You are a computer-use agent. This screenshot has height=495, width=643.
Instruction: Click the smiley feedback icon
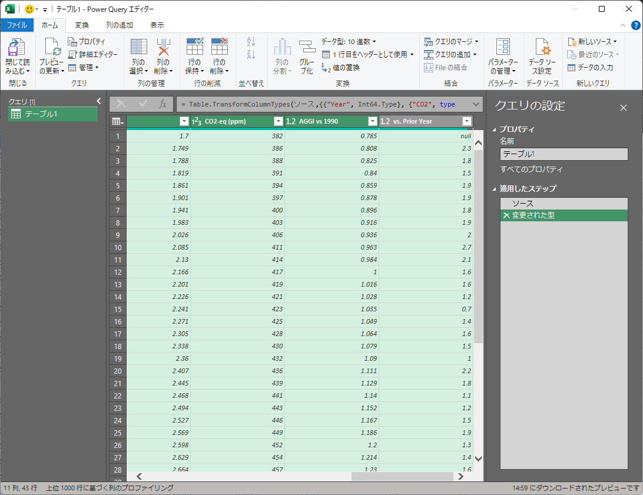click(29, 9)
